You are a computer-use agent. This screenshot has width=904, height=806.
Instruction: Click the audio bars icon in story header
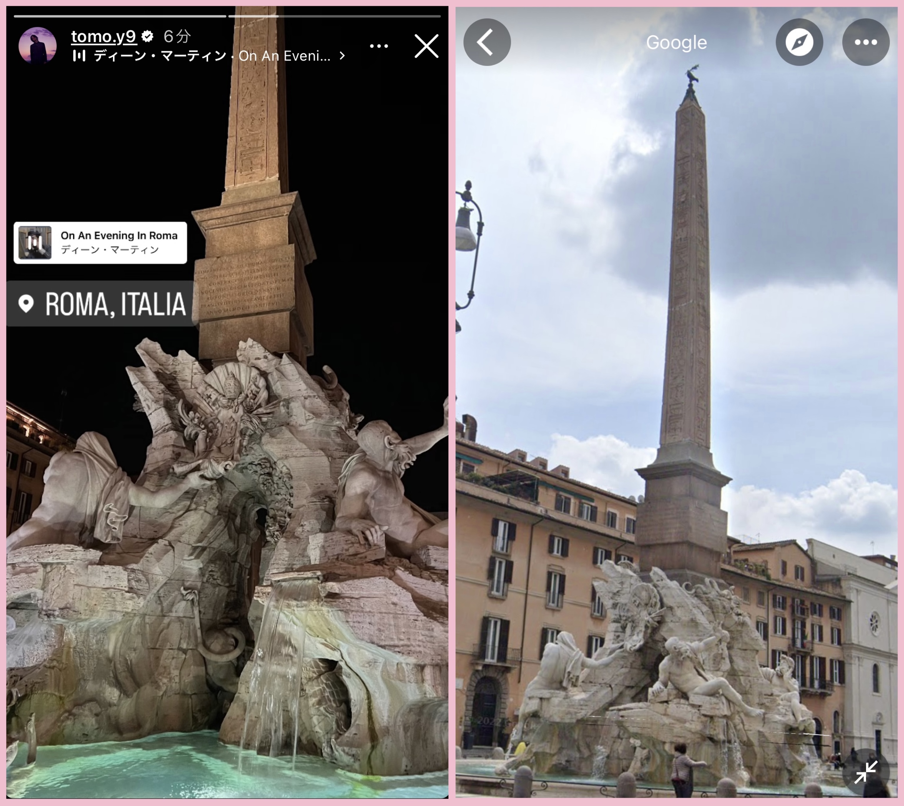pyautogui.click(x=79, y=56)
